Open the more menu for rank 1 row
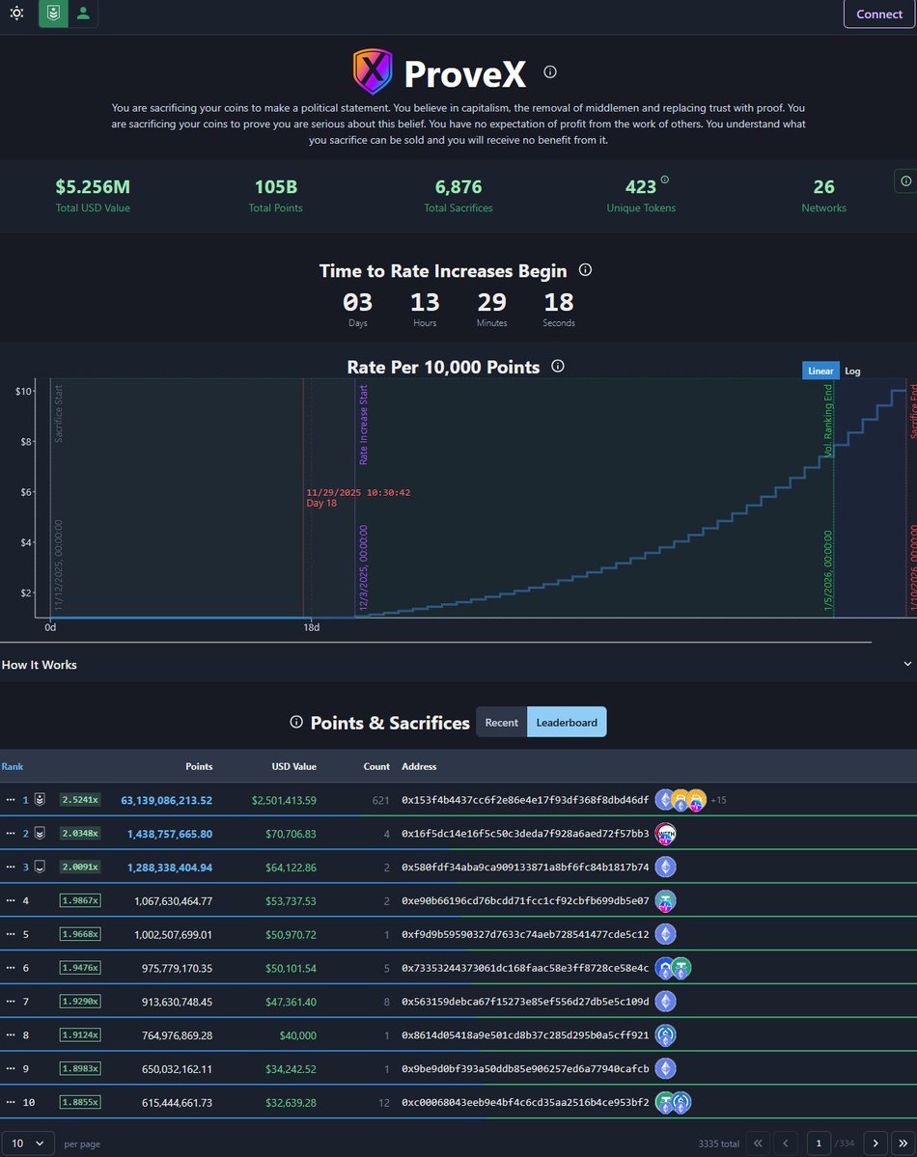Image resolution: width=917 pixels, height=1157 pixels. click(11, 800)
